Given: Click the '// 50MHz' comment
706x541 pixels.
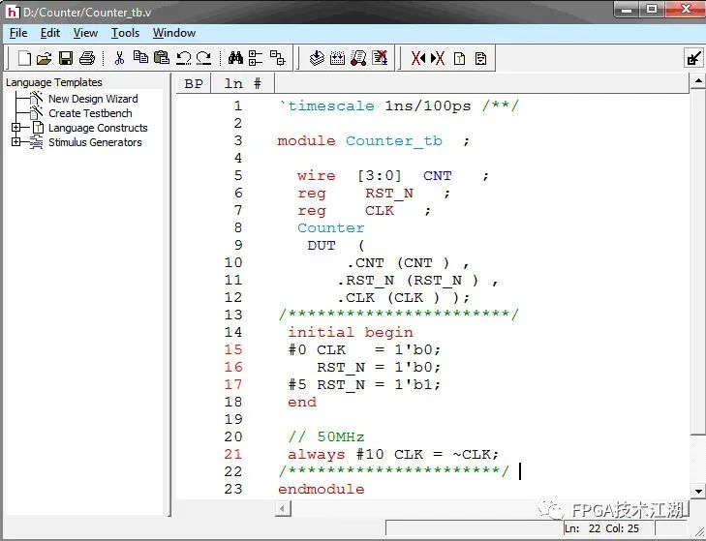Looking at the screenshot, I should (326, 436).
